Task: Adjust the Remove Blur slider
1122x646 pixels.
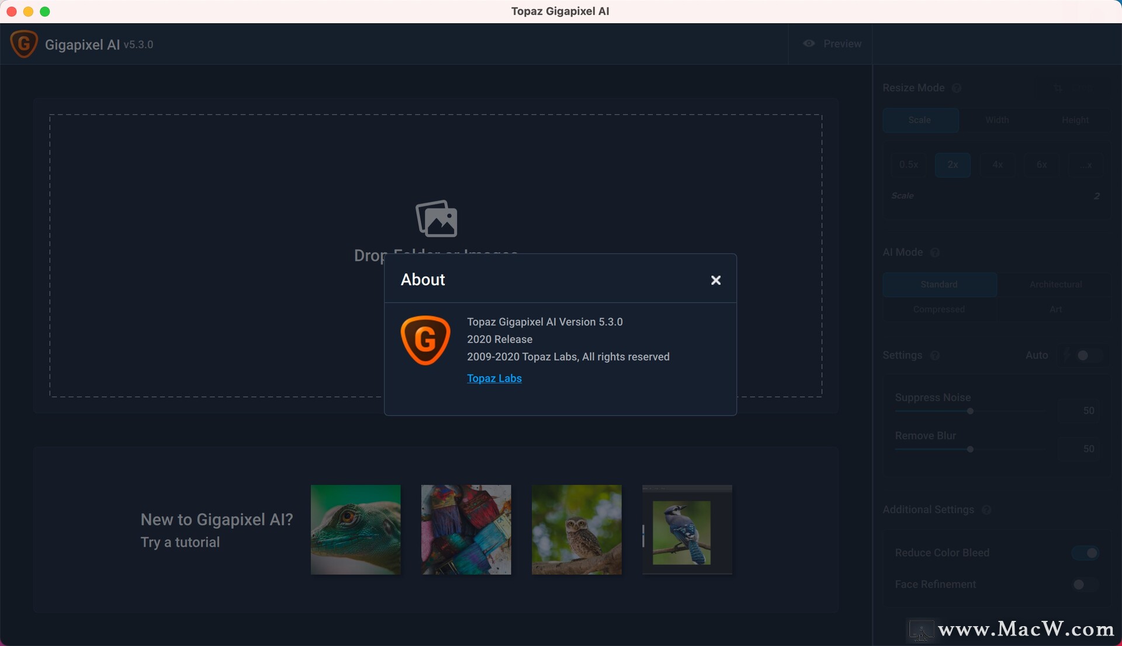Action: [x=970, y=450]
